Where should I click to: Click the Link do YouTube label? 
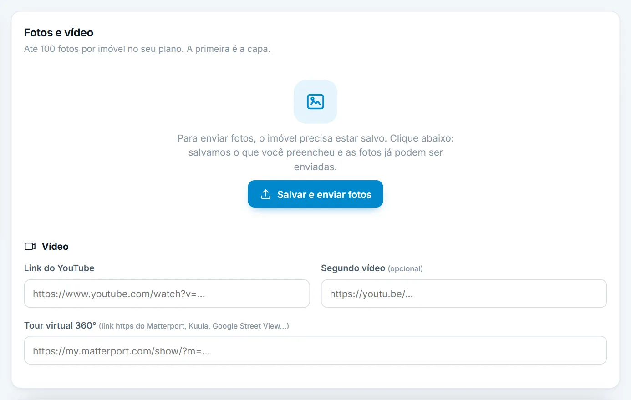tap(59, 268)
